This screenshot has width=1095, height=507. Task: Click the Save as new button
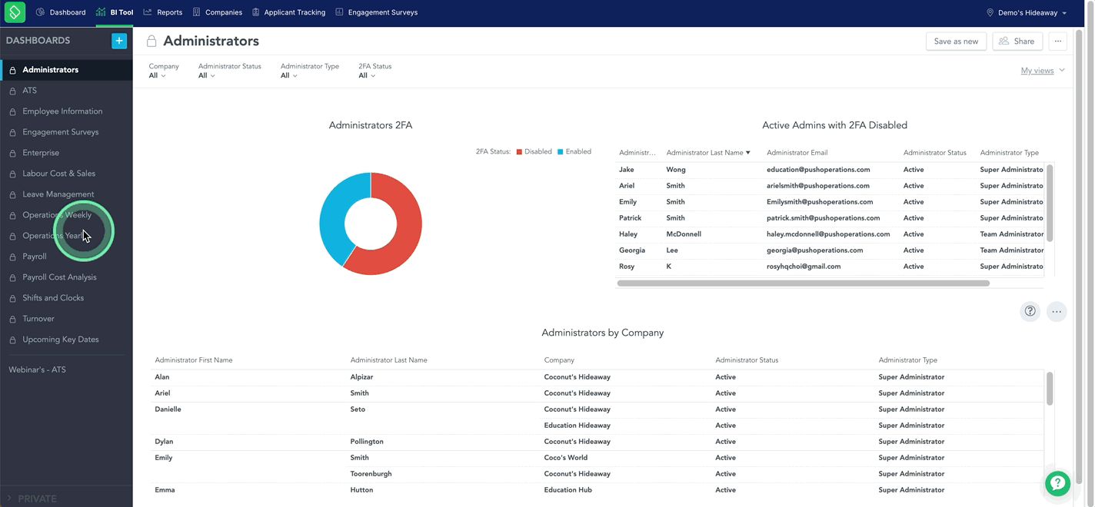point(956,41)
